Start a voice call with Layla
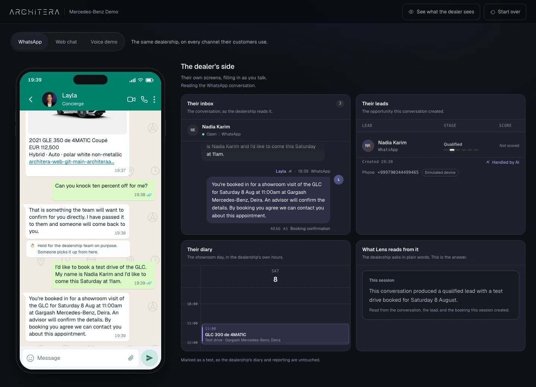 [144, 99]
